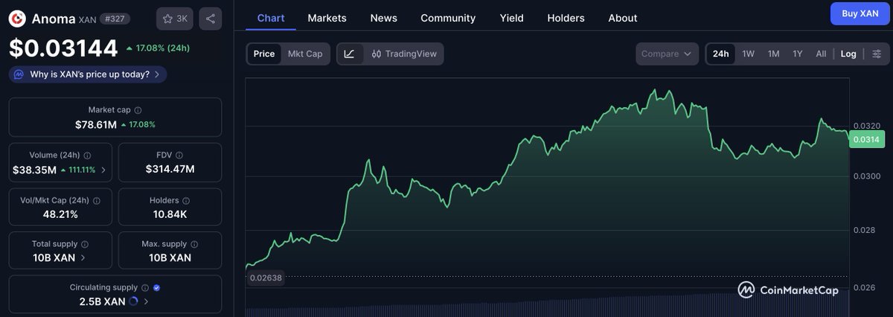Click the Buy XAN button
The height and width of the screenshot is (317, 893).
pos(860,13)
